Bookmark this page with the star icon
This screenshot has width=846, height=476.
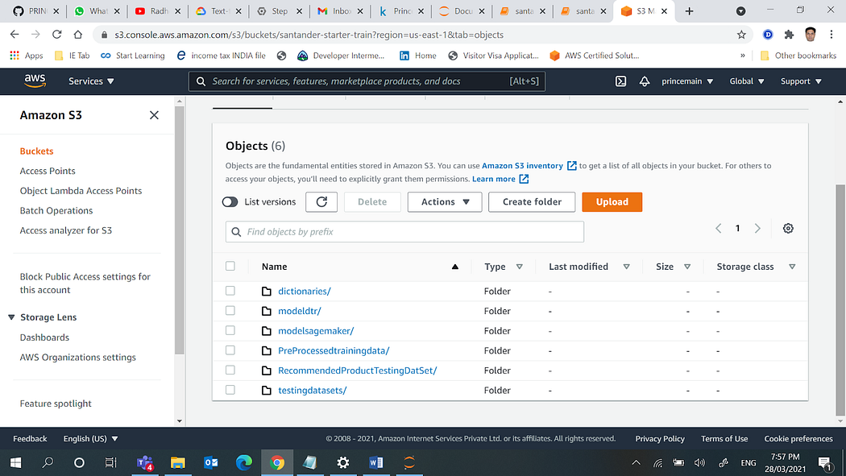click(741, 35)
